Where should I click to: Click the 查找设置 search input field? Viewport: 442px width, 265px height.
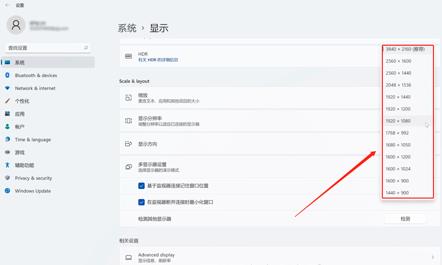(x=43, y=48)
